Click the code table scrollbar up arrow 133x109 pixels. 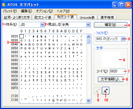(89, 37)
